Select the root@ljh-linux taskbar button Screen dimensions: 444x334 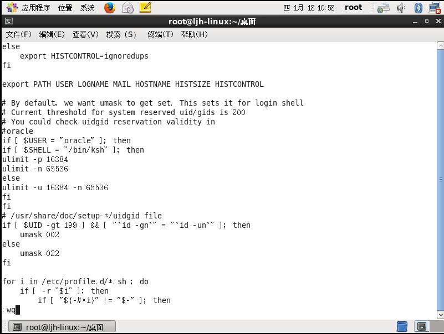[62, 327]
